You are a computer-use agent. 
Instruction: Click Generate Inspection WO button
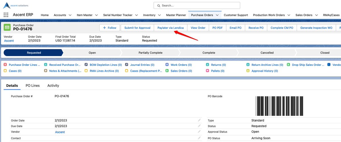point(316,28)
